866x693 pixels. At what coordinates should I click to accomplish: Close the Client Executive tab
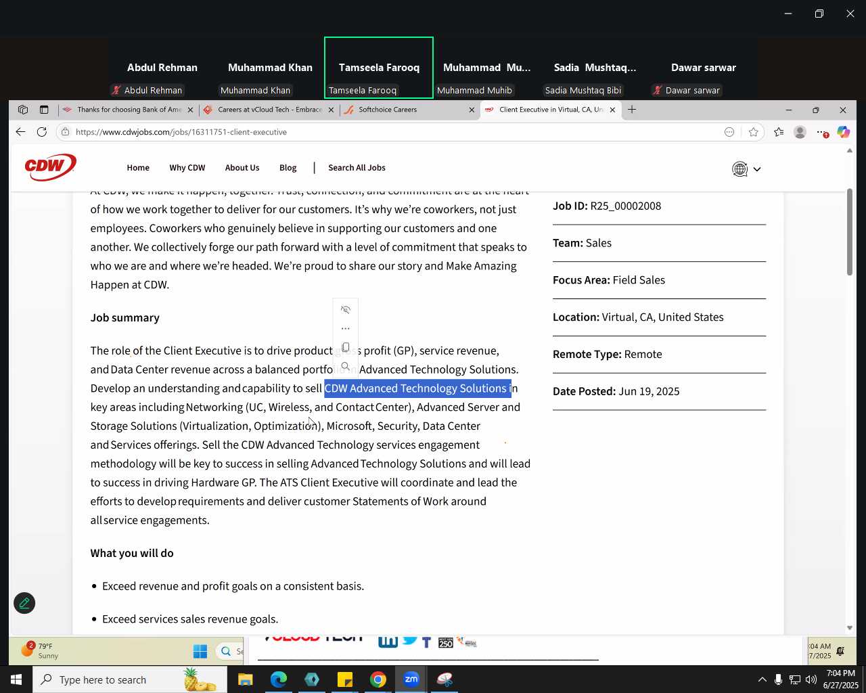[612, 110]
